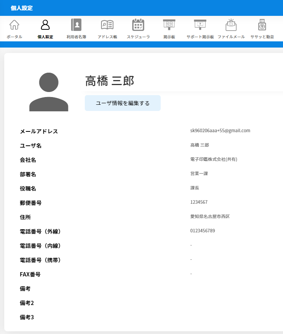This screenshot has width=283, height=334.
Task: Click the 郵便番号 field label
Action: (x=31, y=203)
